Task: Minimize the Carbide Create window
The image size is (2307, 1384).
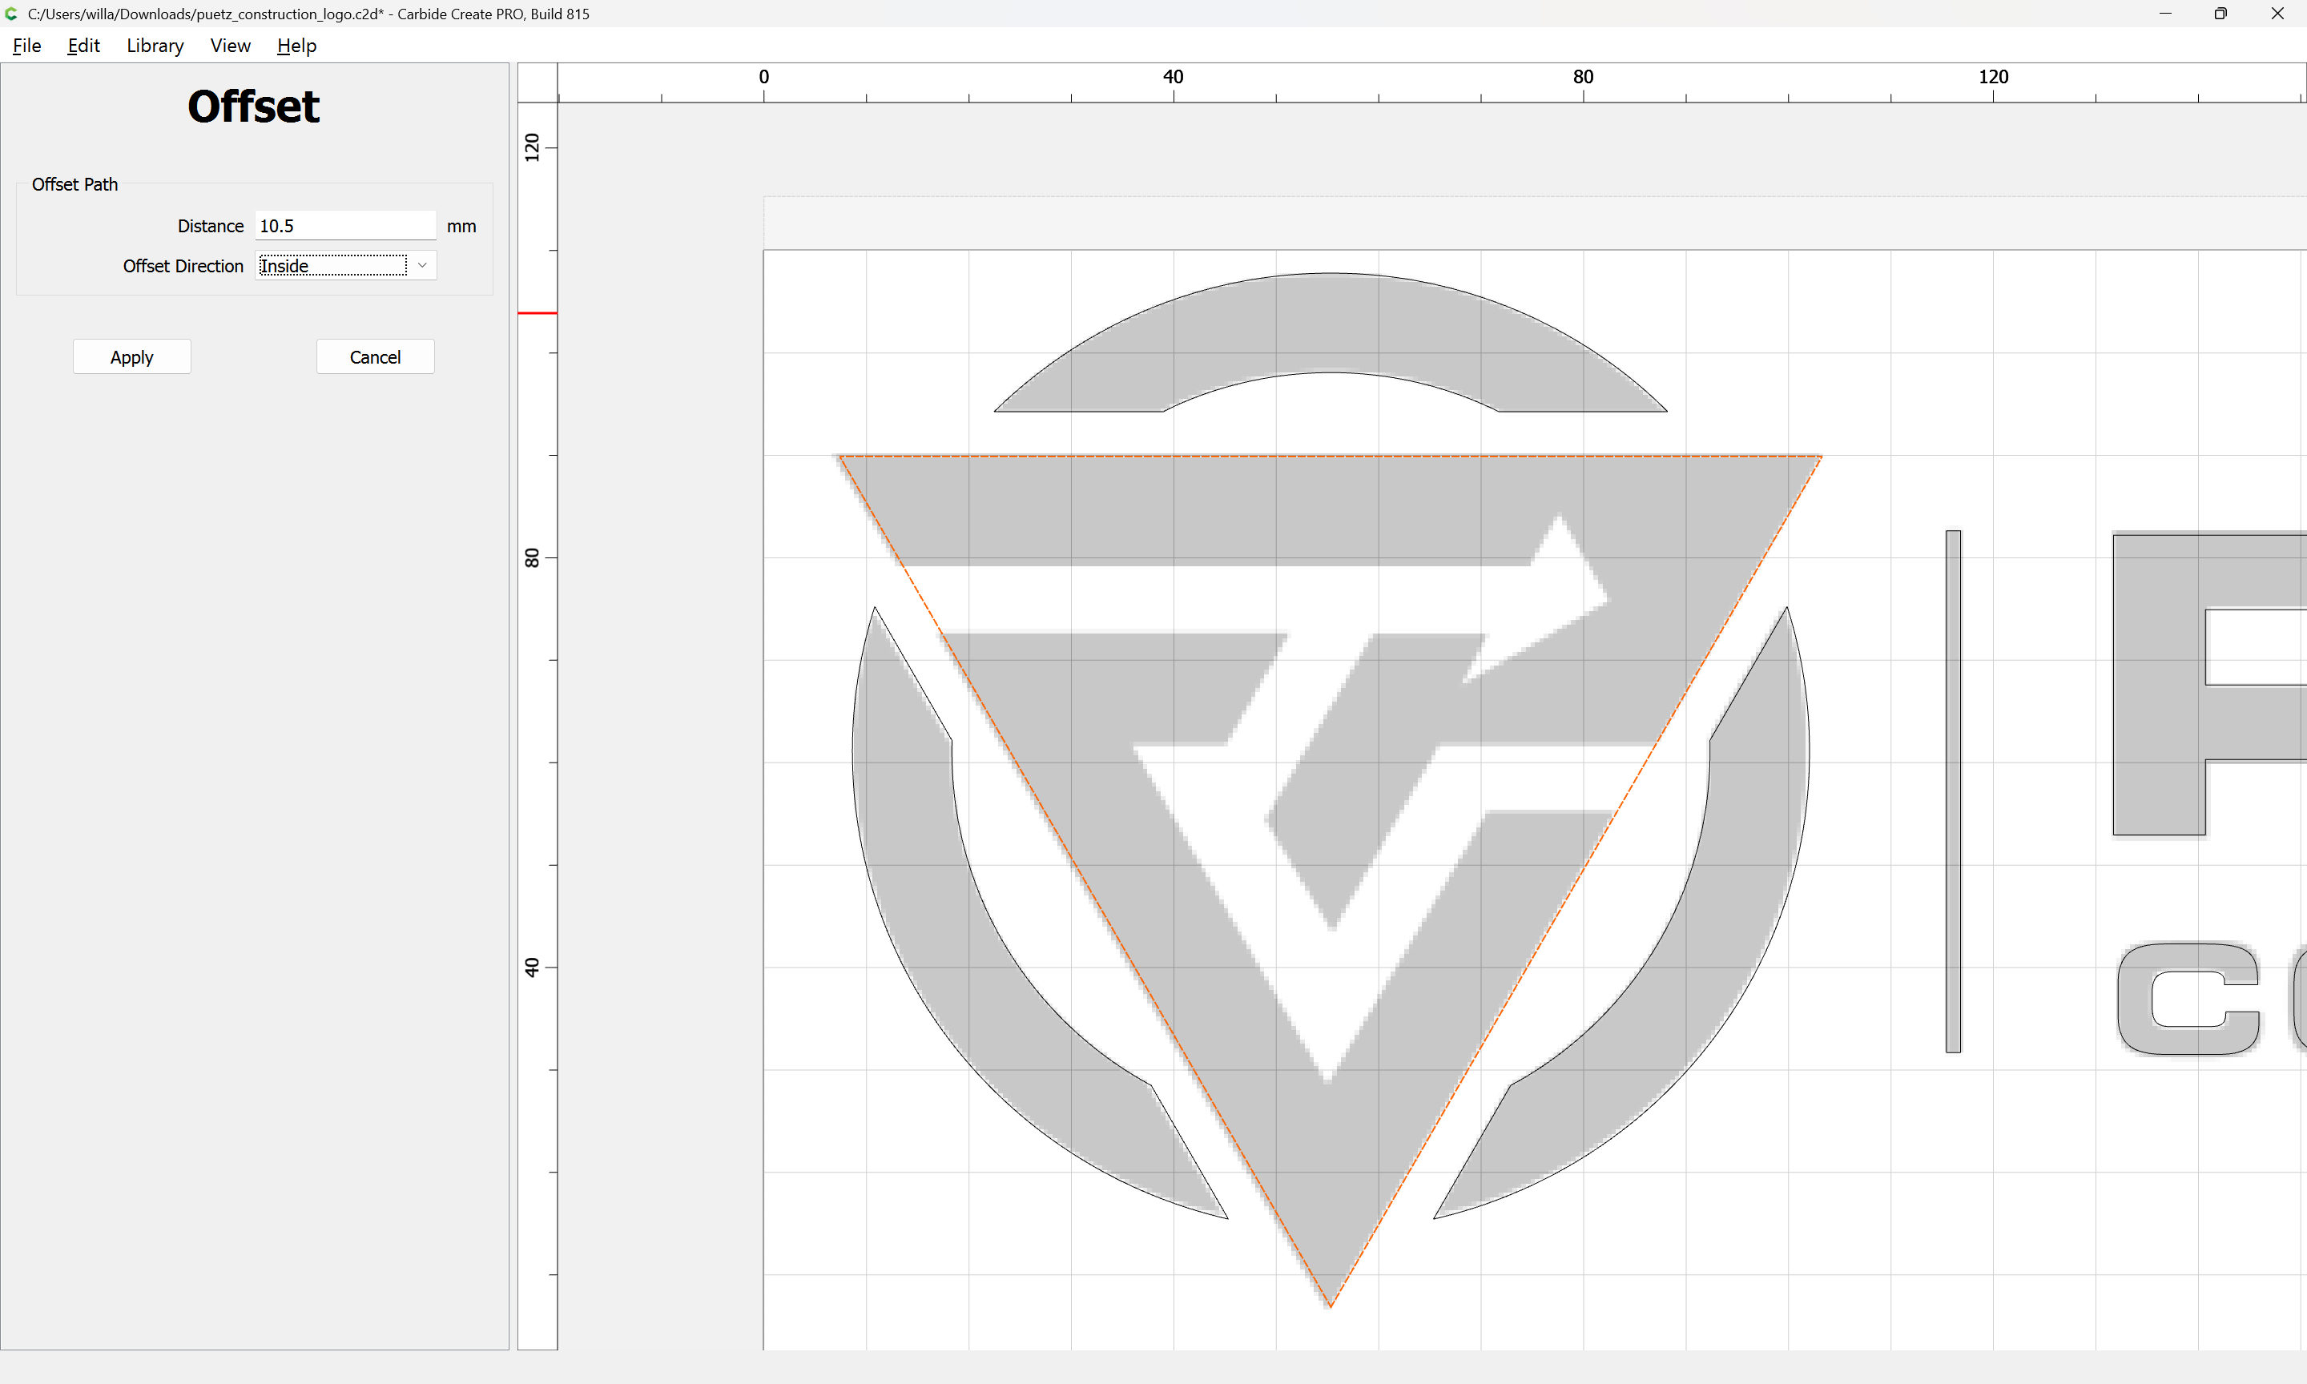Action: [x=2165, y=13]
